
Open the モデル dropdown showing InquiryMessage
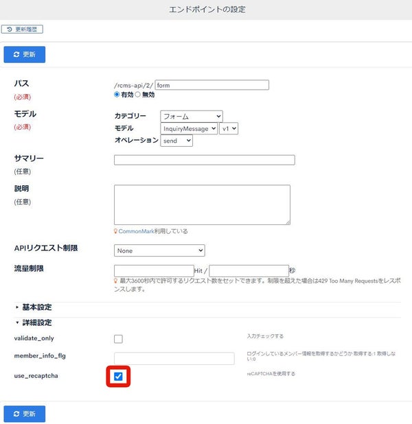tap(189, 129)
